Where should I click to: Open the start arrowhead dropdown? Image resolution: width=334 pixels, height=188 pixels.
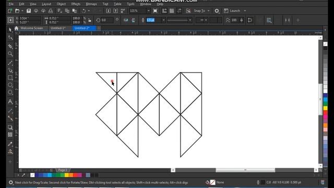coord(206,20)
